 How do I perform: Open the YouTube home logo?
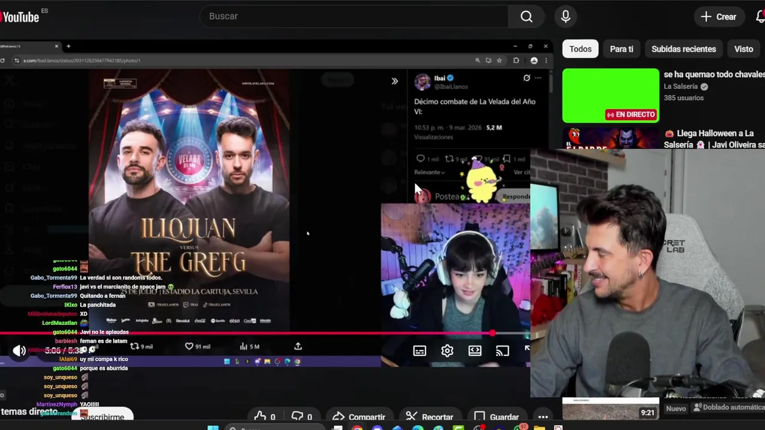pyautogui.click(x=19, y=17)
